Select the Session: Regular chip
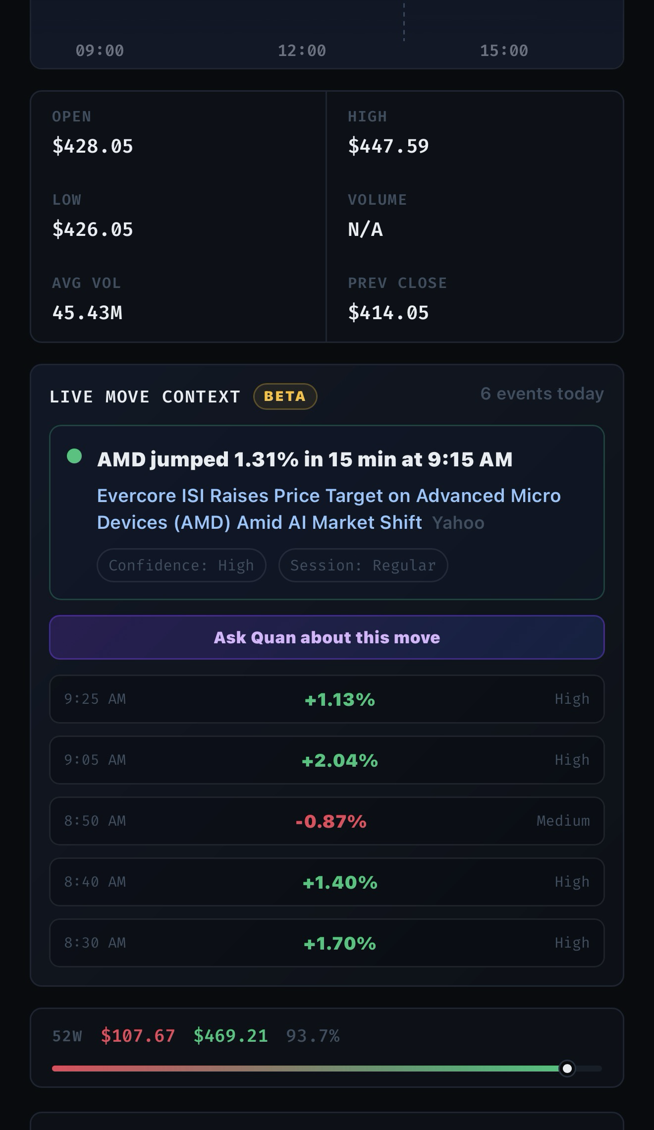 coord(363,565)
